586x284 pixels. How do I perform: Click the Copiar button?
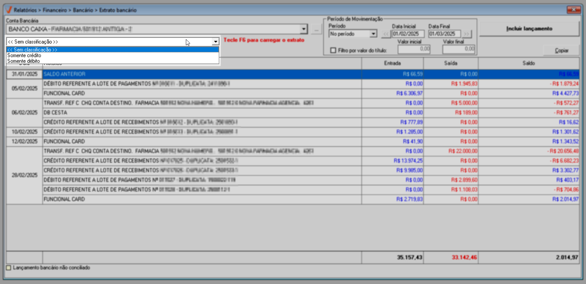click(x=561, y=50)
